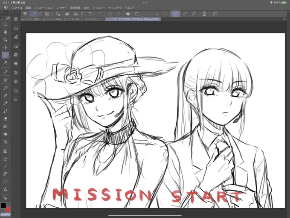Switch to the イラスト39 canvas tab
The height and width of the screenshot is (218, 290).
[52, 19]
